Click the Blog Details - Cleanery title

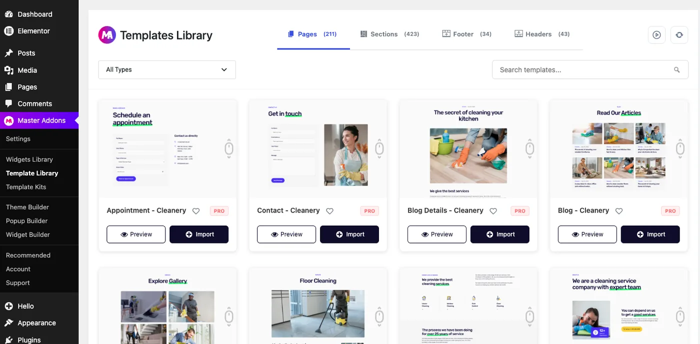pos(445,210)
